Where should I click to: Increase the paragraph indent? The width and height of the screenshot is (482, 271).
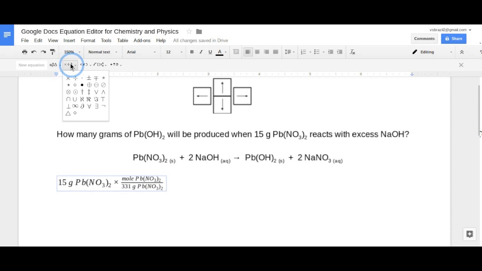click(x=340, y=52)
